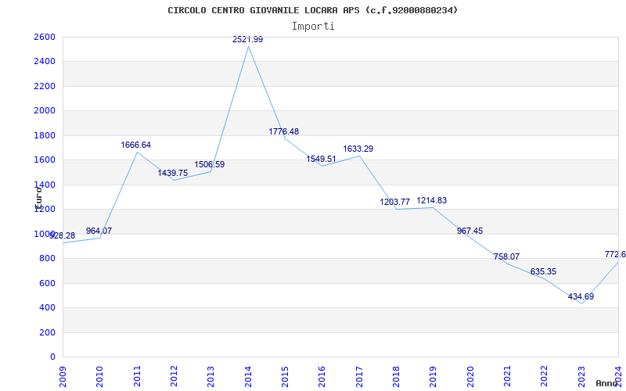The height and width of the screenshot is (391, 626).
Task: Click the 1214.83 data label
Action: coord(432,201)
